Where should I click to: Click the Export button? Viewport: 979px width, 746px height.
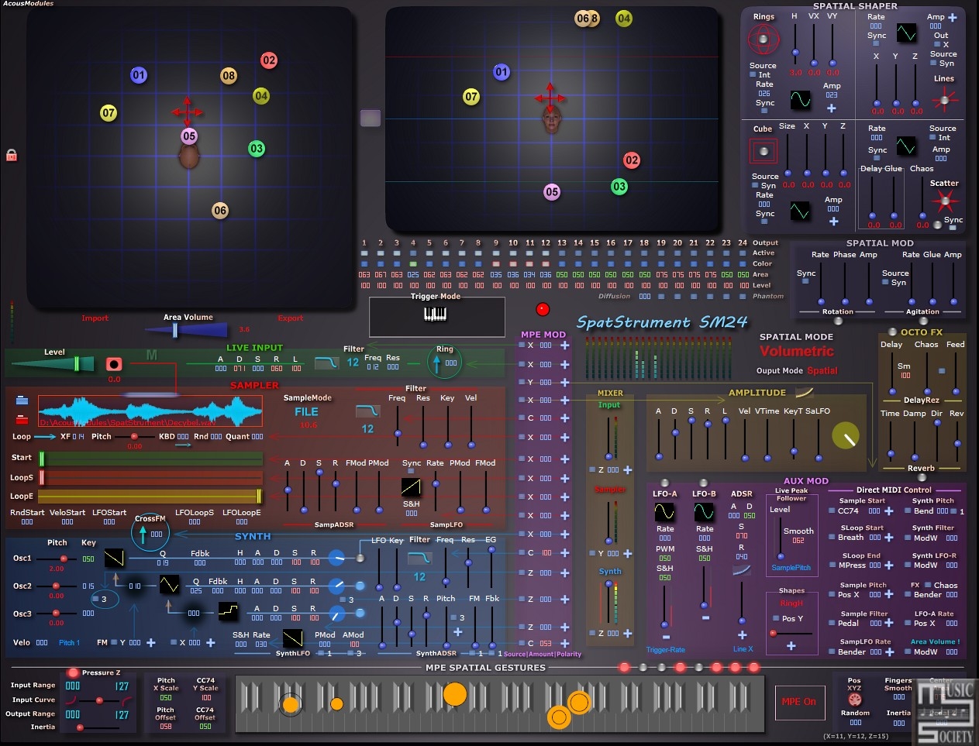(291, 318)
